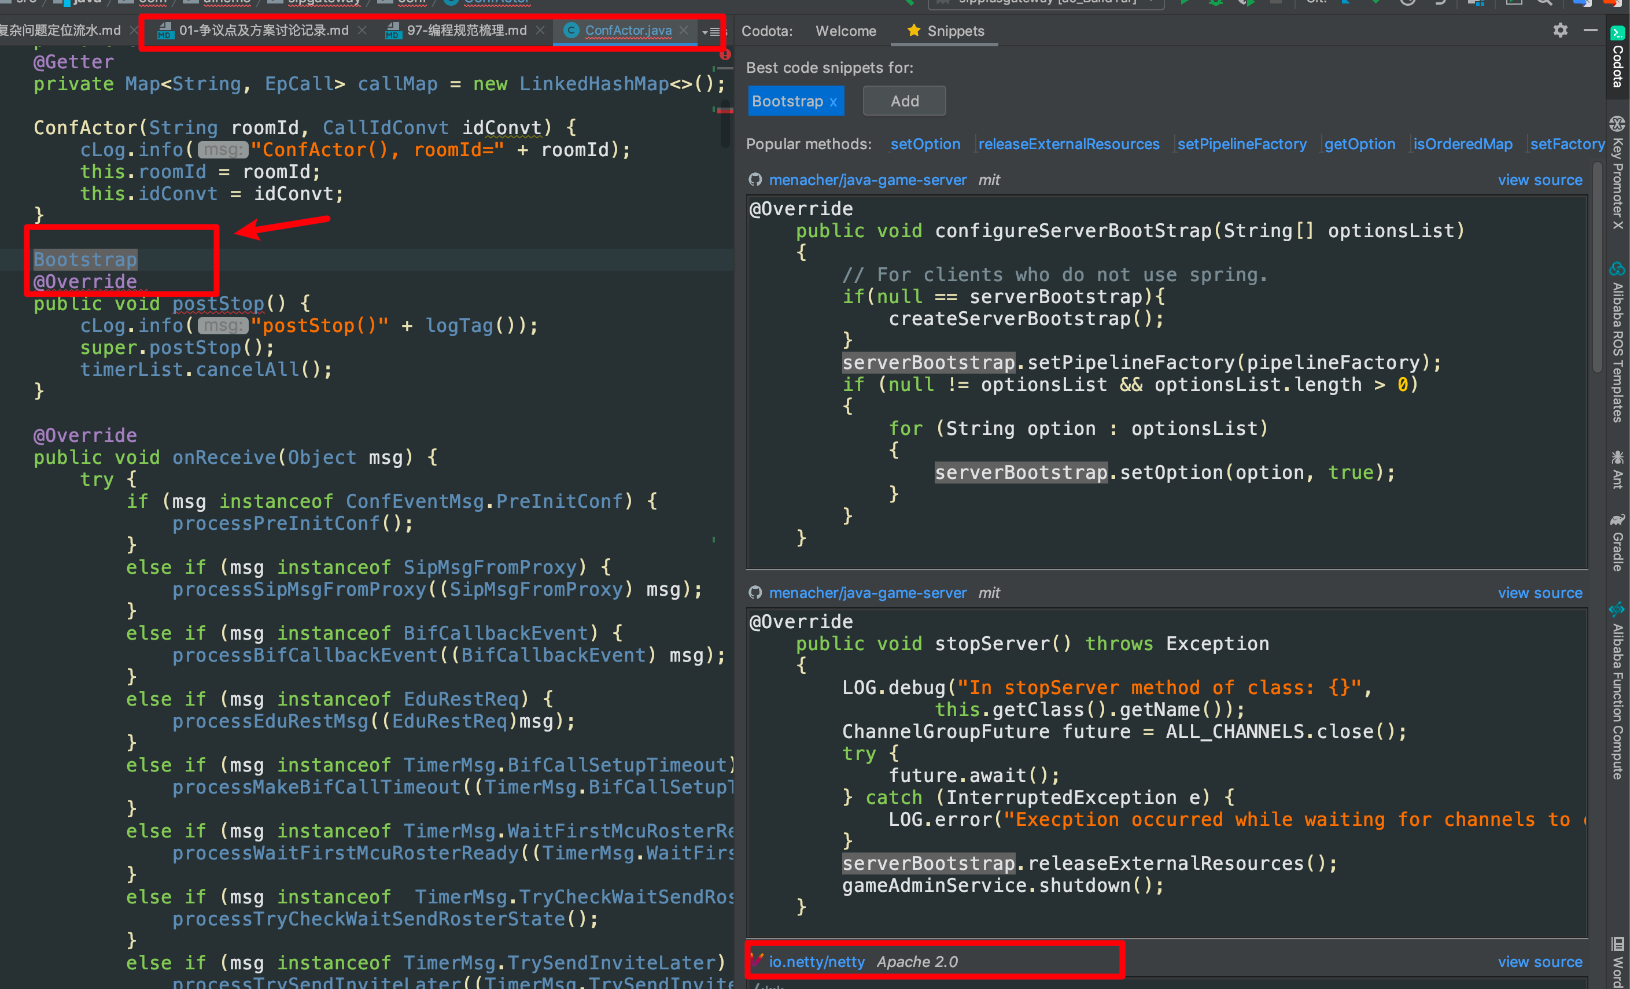Click the Add button for snippets
Image resolution: width=1630 pixels, height=989 pixels.
click(x=903, y=101)
